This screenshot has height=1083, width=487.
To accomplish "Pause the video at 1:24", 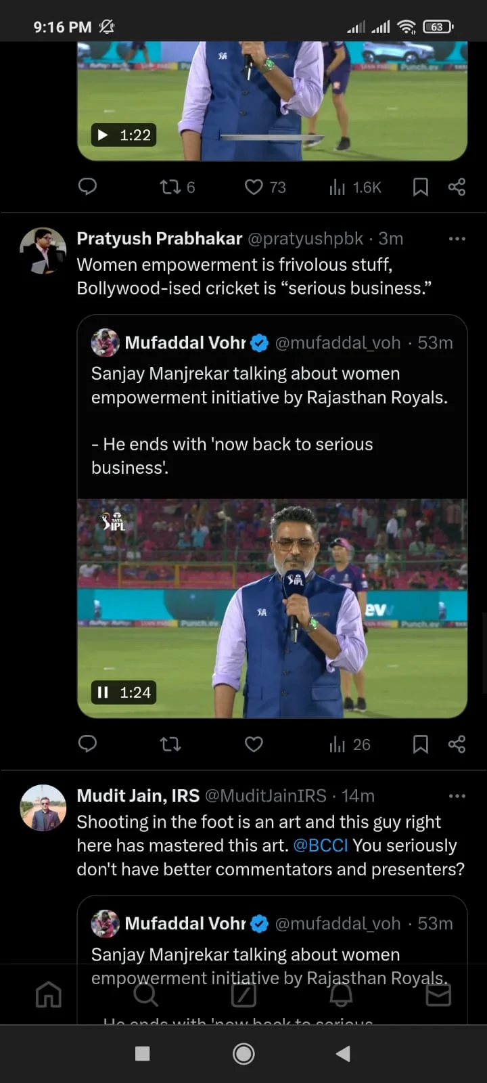I will click(x=103, y=692).
